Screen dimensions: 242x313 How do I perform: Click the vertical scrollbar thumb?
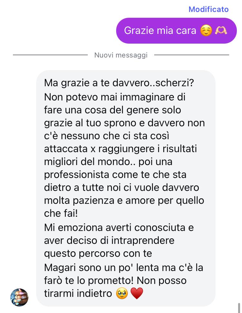tap(239, 308)
